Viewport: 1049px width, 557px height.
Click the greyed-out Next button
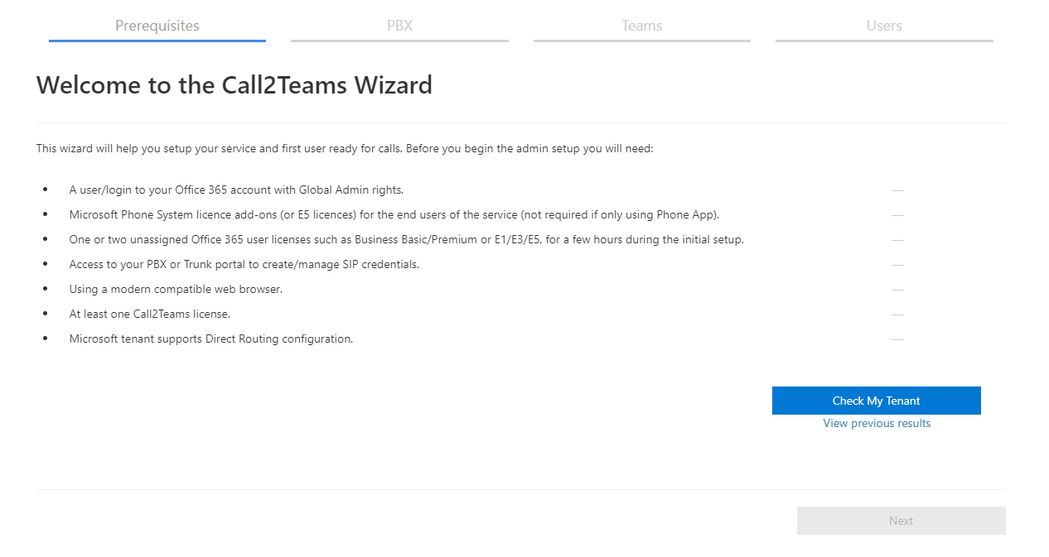point(902,521)
